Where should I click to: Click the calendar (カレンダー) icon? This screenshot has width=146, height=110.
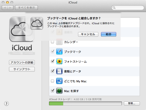(x=59, y=42)
